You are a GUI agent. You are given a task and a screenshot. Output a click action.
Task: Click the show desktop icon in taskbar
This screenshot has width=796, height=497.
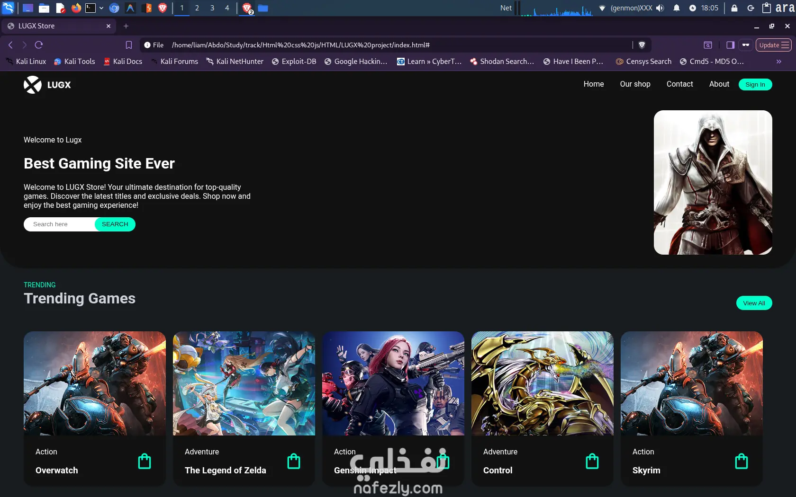pos(28,8)
